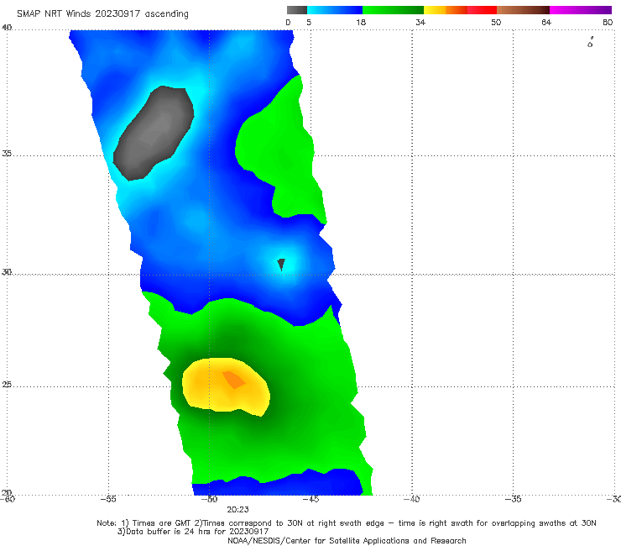Click the longitude label '-45'
The width and height of the screenshot is (621, 546).
pos(310,499)
